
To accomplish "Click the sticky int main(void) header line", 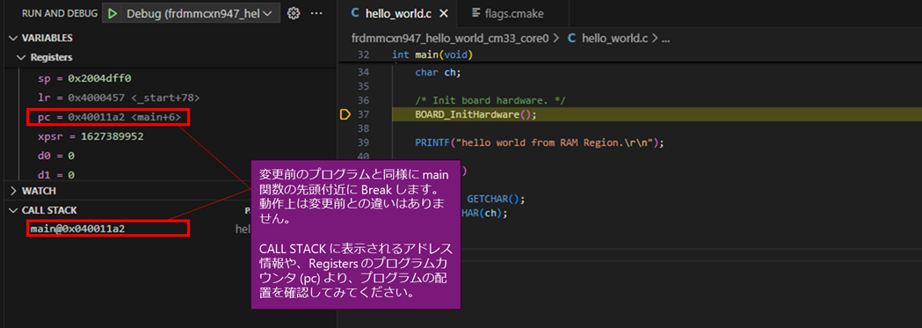I will click(x=432, y=55).
